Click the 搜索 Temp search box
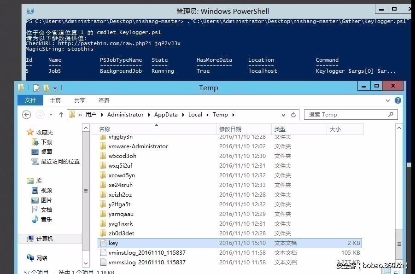Screen dimensions: 415x274 click(x=351, y=115)
